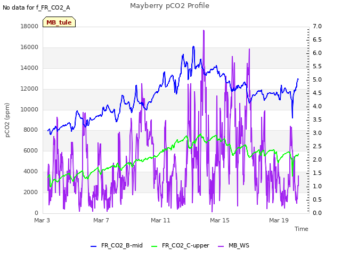Click the 8000 left axis value
This screenshot has width=341, height=256.
[31, 130]
